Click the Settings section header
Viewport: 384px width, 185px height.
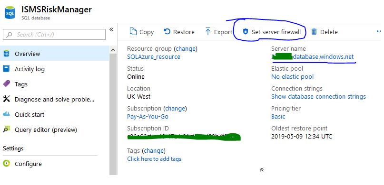tap(13, 148)
